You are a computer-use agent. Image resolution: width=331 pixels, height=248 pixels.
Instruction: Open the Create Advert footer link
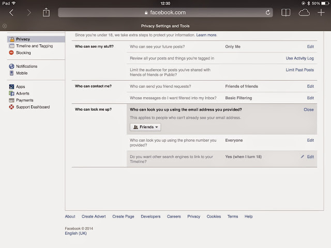[x=94, y=216]
